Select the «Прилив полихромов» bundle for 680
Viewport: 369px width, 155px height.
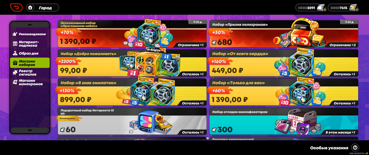(x=284, y=34)
